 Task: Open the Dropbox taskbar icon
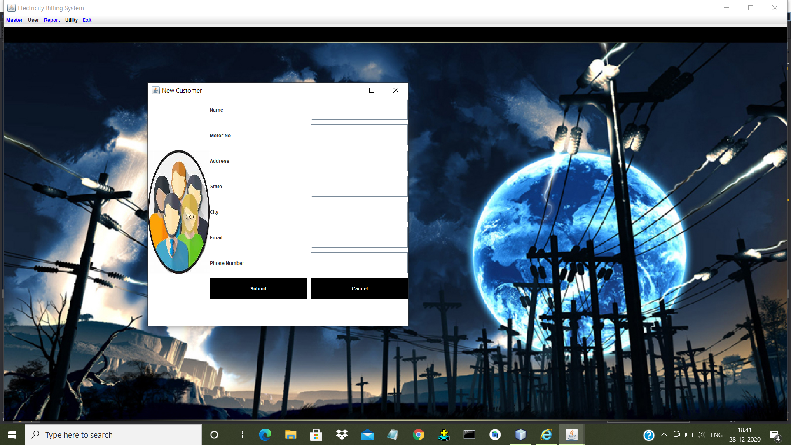[x=342, y=434]
